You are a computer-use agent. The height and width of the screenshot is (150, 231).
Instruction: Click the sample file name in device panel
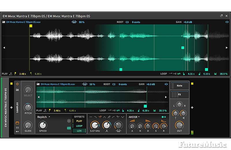[58, 84]
